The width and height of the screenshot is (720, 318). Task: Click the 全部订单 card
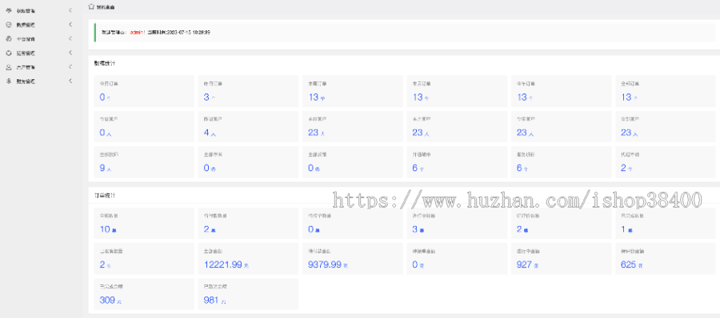click(x=666, y=91)
